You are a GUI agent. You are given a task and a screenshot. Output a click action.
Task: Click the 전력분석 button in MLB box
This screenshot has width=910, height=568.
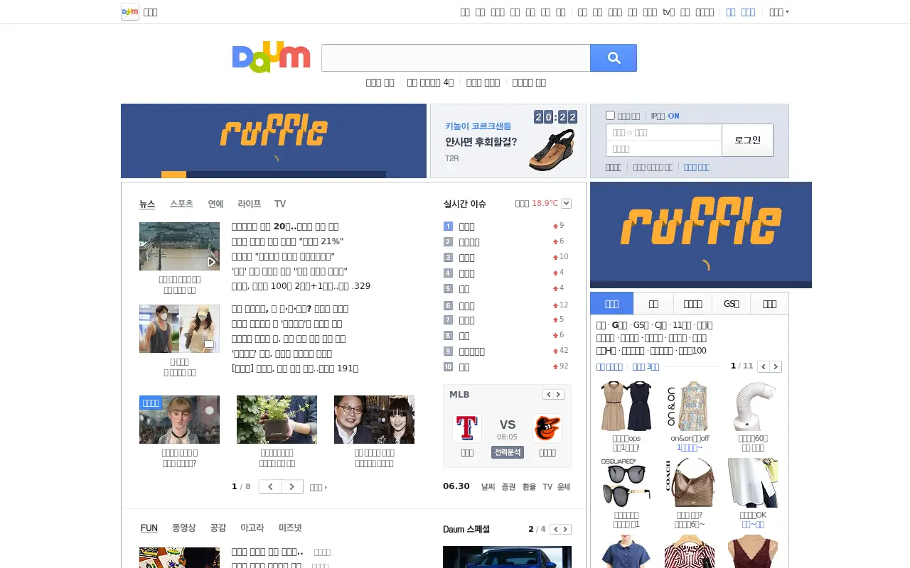pyautogui.click(x=507, y=452)
